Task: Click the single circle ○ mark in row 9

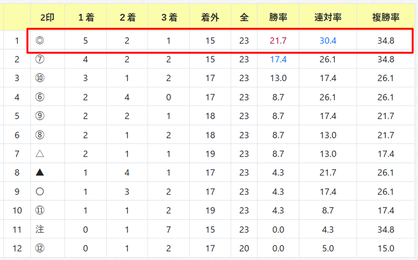Action: [x=40, y=191]
